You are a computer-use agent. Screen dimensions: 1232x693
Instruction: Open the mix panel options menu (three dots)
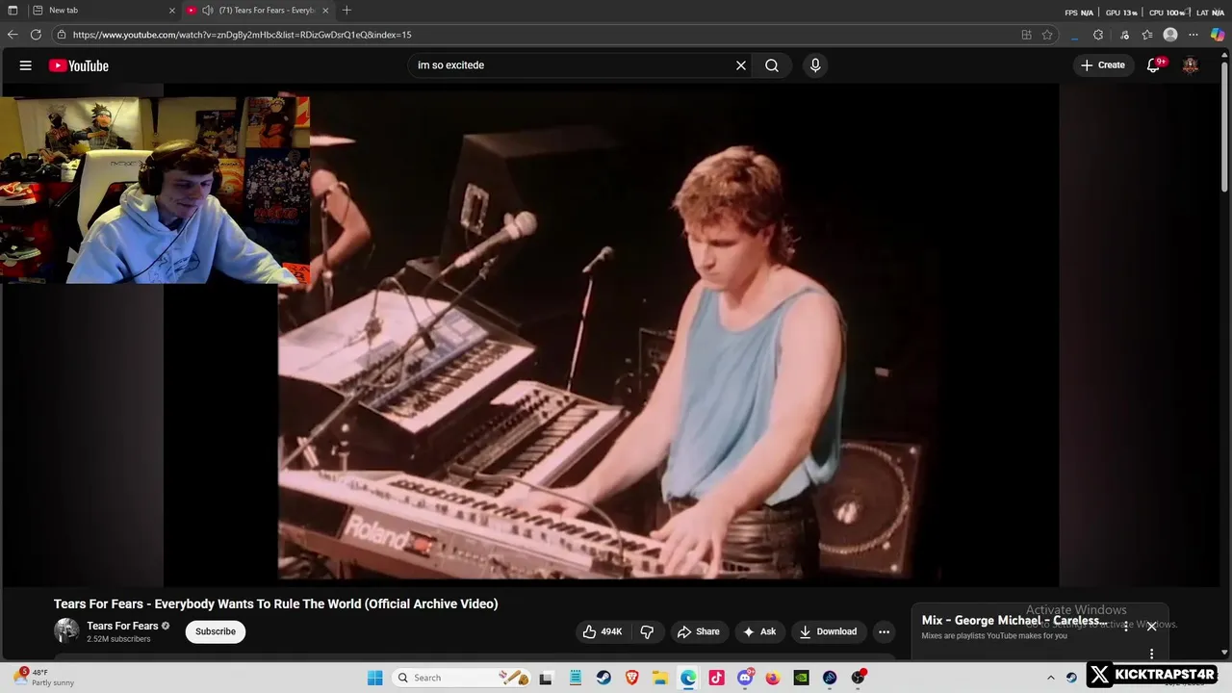pyautogui.click(x=1125, y=626)
